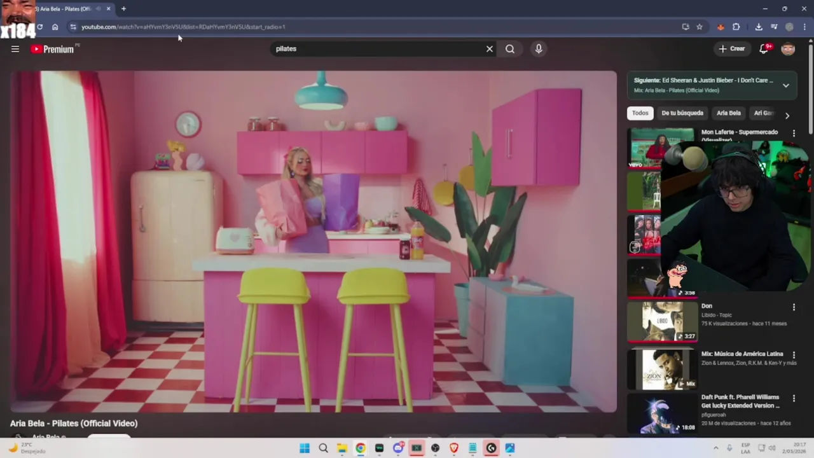814x458 pixels.
Task: View site information icon in address bar
Action: click(x=73, y=27)
